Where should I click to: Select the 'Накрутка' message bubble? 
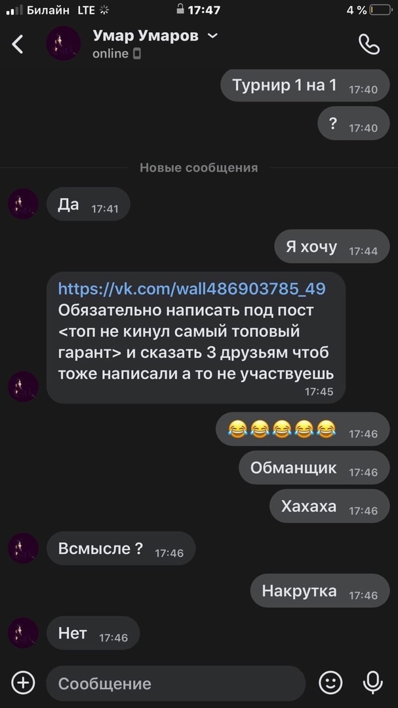click(x=320, y=591)
